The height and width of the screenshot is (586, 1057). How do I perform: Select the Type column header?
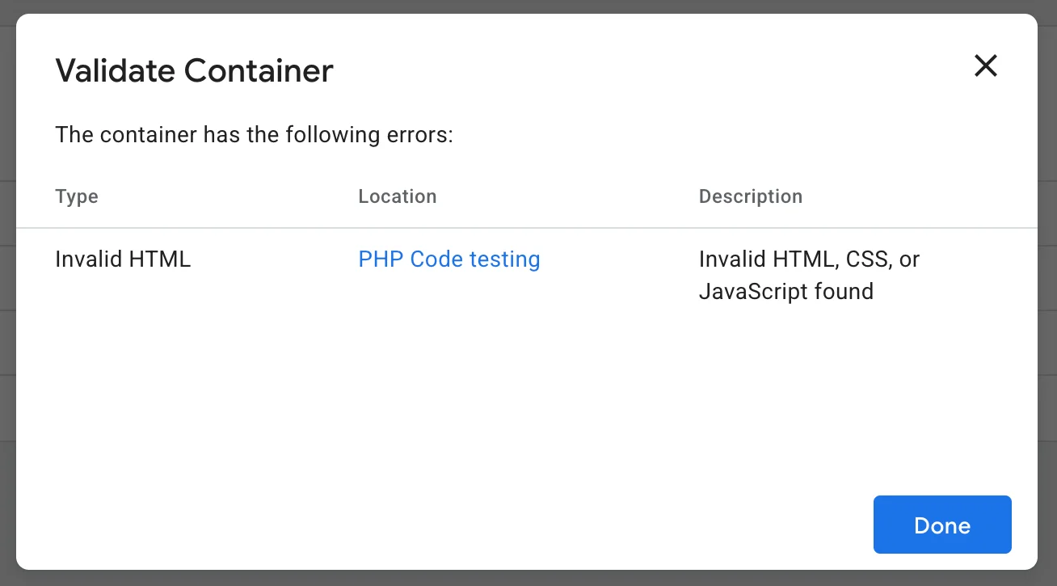[76, 196]
